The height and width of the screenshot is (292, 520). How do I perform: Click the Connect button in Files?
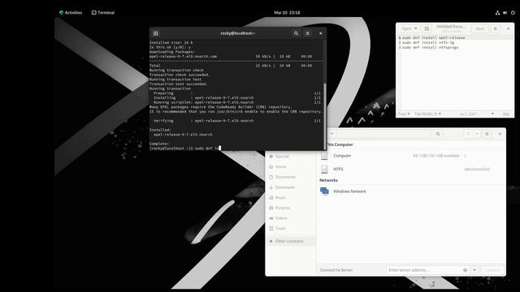point(492,270)
